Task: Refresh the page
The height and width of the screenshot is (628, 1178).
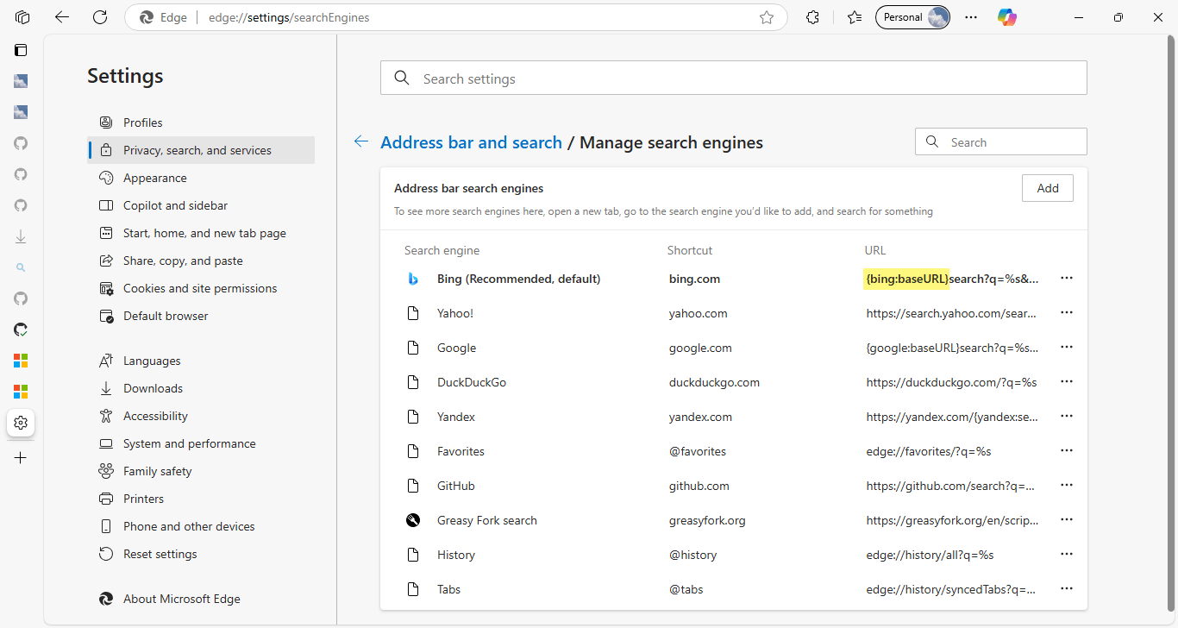Action: 100,17
